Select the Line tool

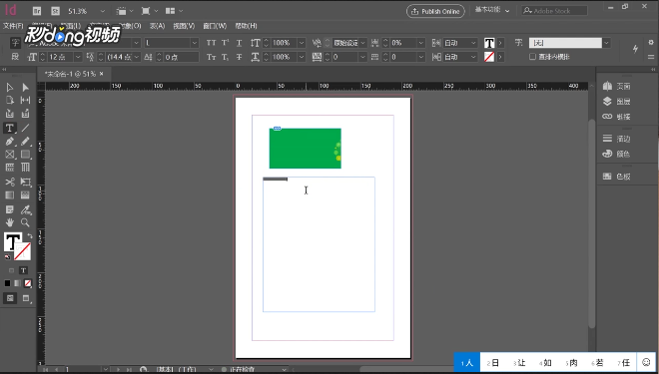25,128
